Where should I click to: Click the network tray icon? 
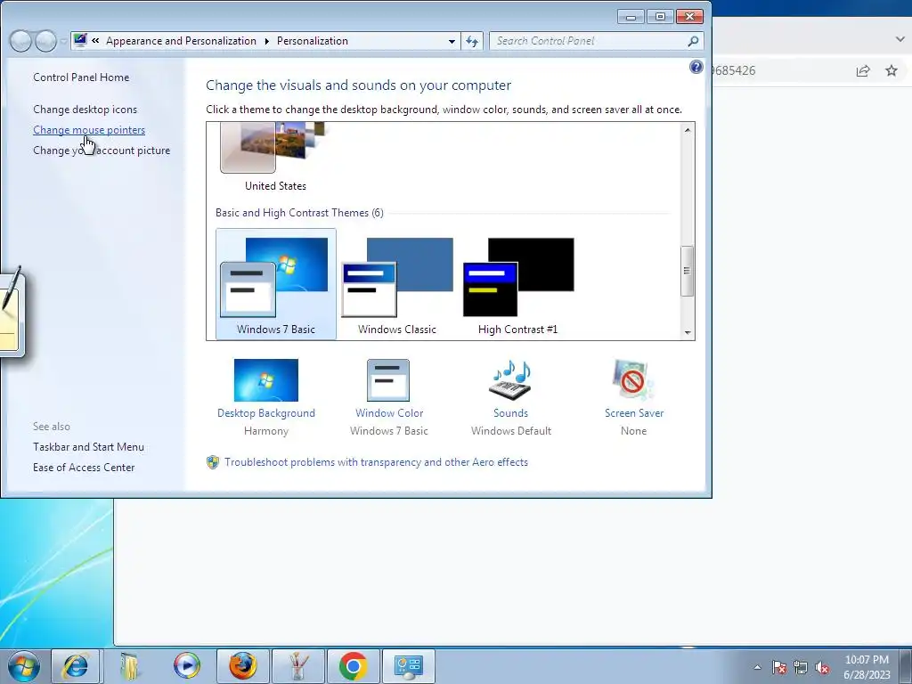pos(801,667)
